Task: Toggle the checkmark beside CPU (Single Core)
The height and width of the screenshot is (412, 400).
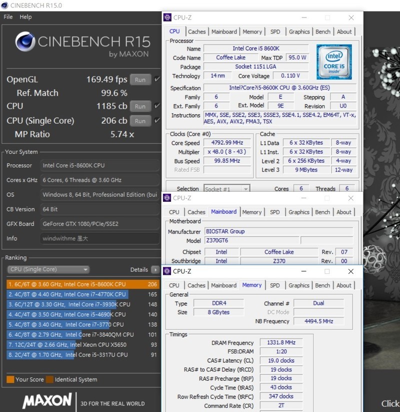Action: [x=156, y=121]
